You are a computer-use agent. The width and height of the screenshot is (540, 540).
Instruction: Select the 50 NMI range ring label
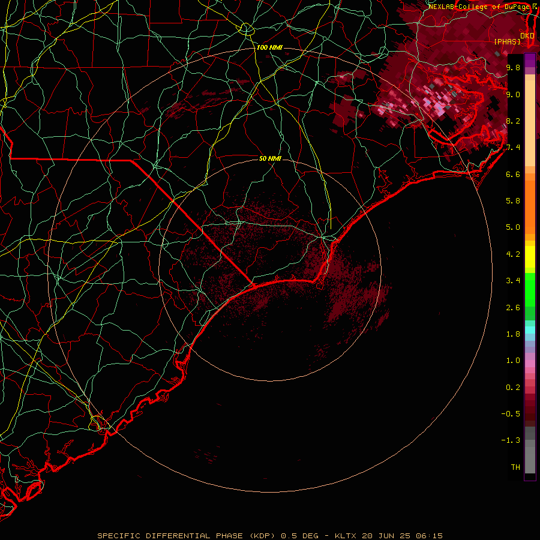click(270, 158)
